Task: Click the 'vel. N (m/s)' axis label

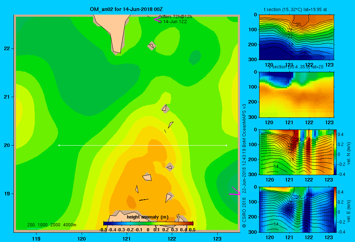Action: pos(349,153)
